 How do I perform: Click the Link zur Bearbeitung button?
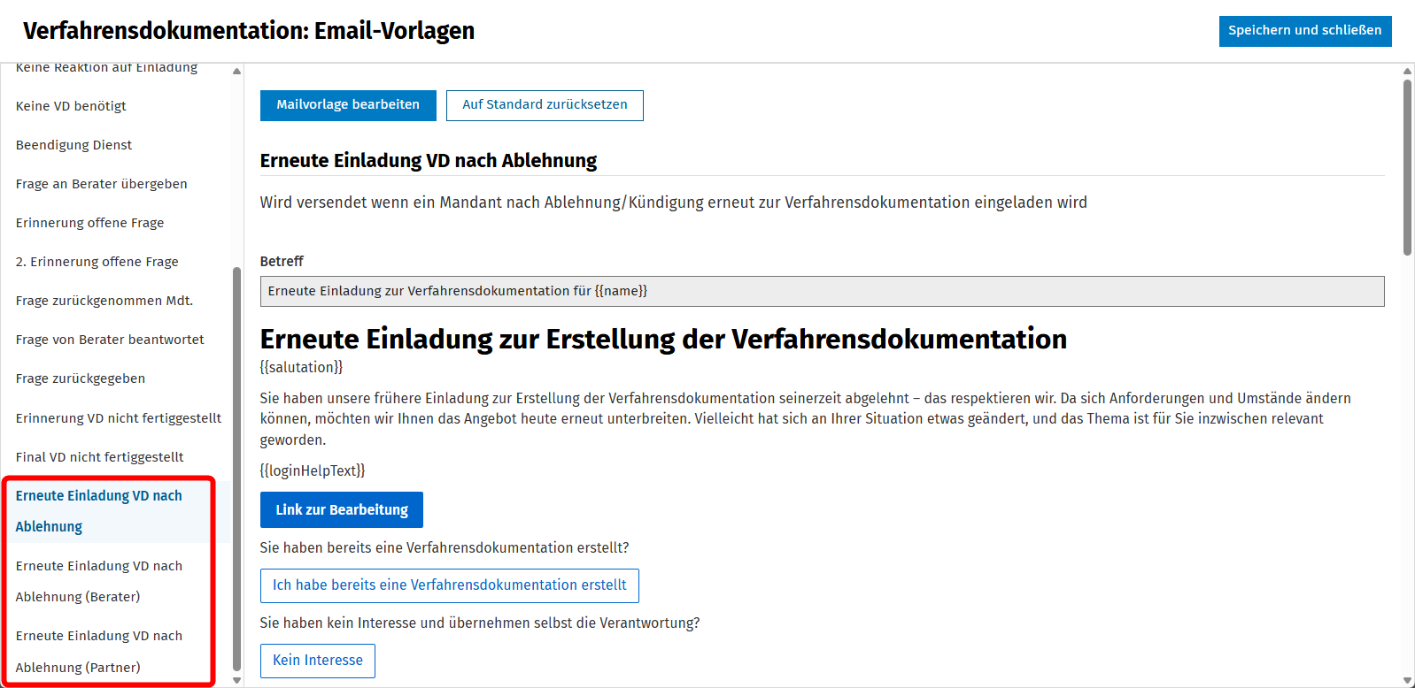[342, 510]
